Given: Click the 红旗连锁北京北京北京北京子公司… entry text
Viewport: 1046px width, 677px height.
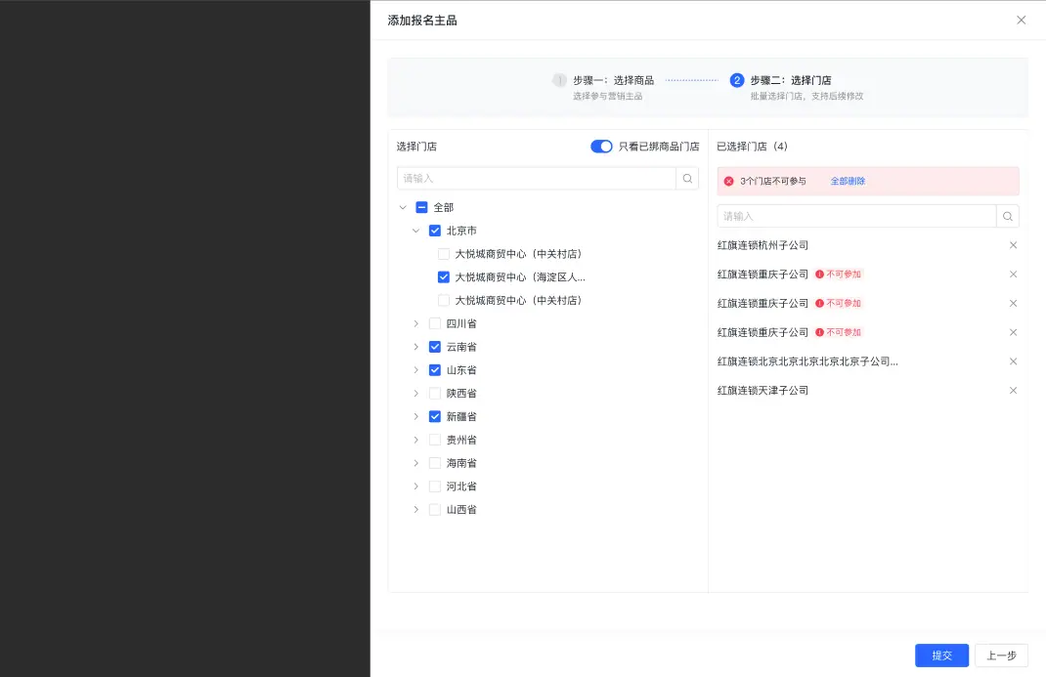Looking at the screenshot, I should pos(807,361).
